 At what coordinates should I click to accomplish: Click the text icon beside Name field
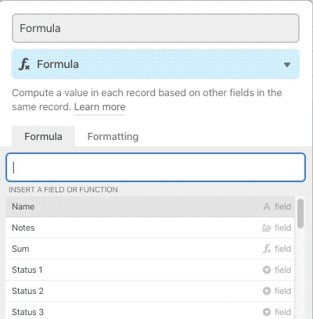(x=267, y=206)
